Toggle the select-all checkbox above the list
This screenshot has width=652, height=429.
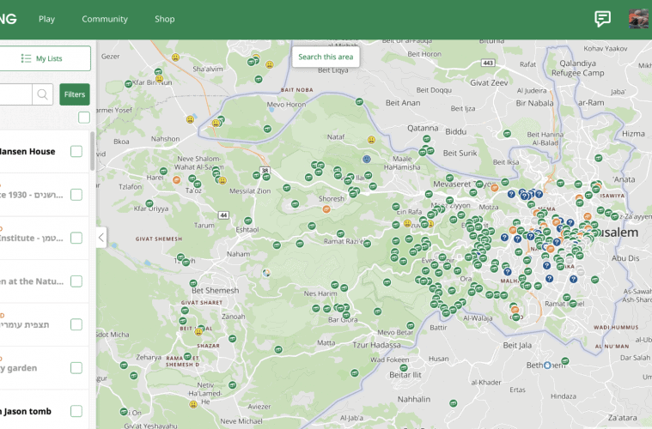(x=83, y=118)
